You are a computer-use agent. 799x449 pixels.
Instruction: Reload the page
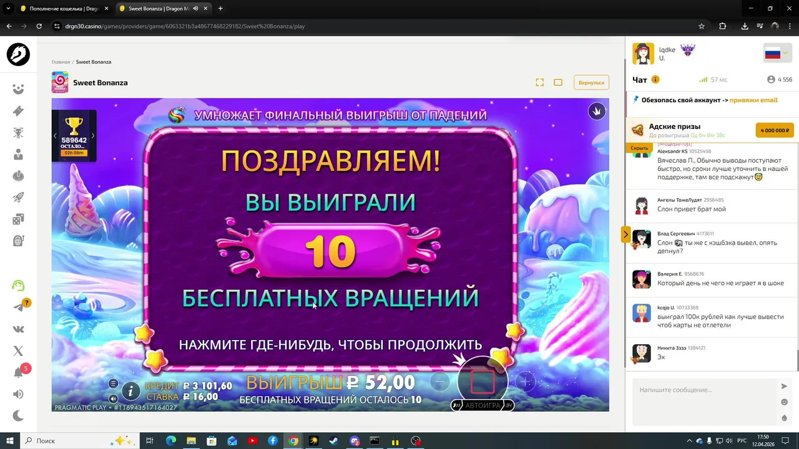click(x=39, y=26)
